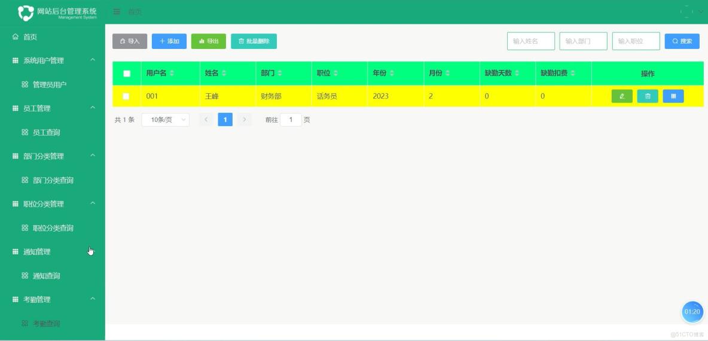Collapse the 职位分类管理 menu chevron
Image resolution: width=708 pixels, height=341 pixels.
93,204
